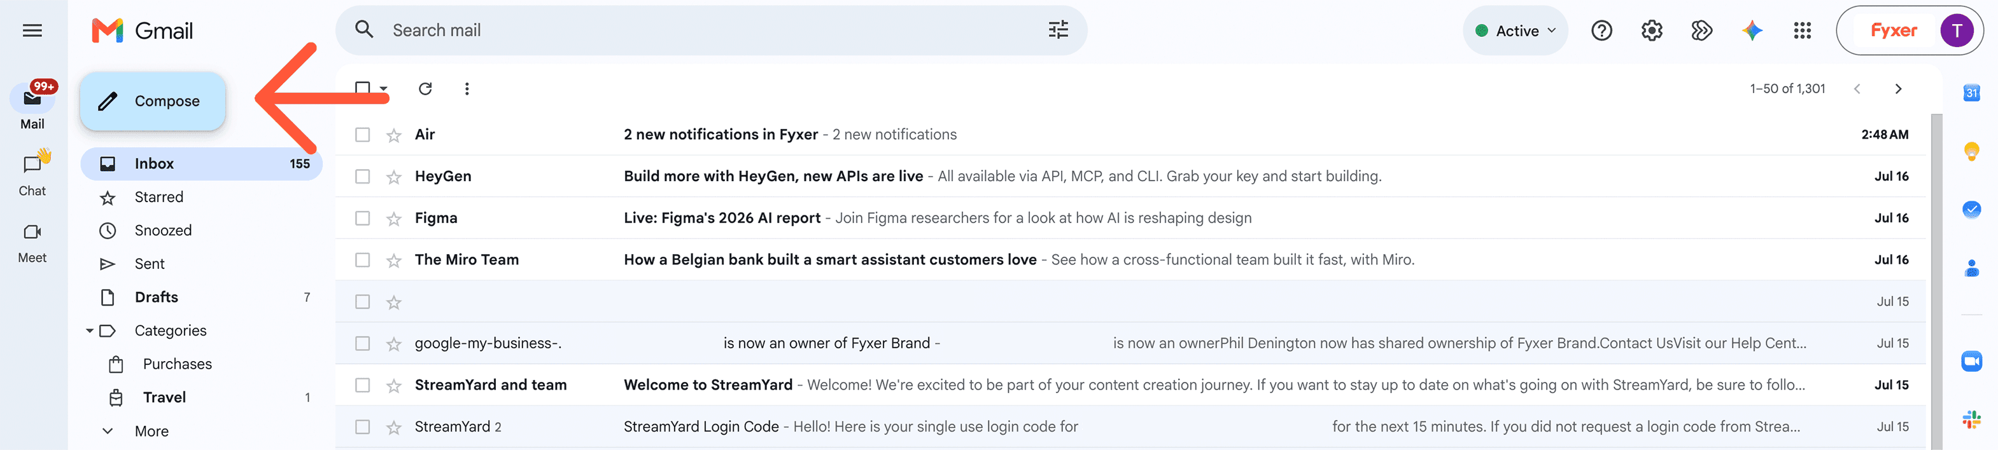Go to newer messages page arrow
The height and width of the screenshot is (450, 1998).
1857,88
